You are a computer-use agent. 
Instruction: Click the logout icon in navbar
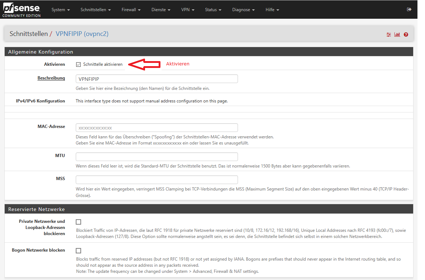tap(409, 10)
